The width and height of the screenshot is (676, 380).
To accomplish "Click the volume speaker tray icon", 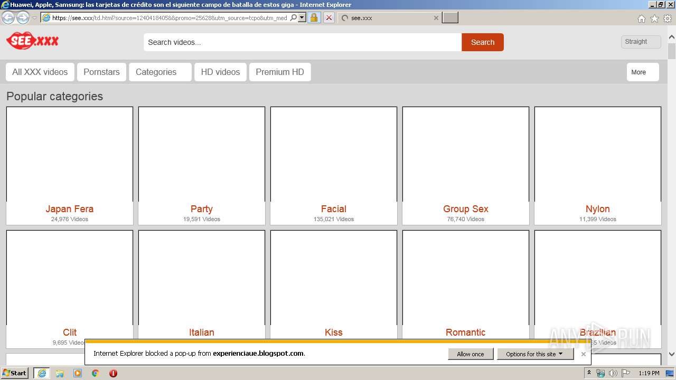I will (x=613, y=373).
